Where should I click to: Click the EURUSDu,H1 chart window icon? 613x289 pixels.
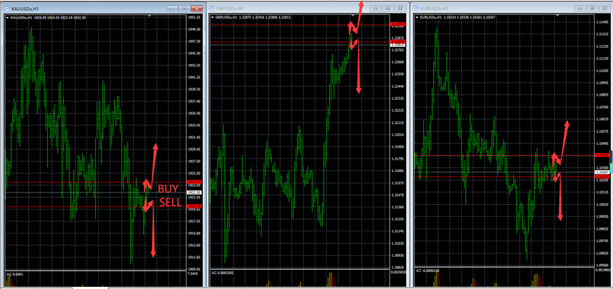[x=417, y=8]
